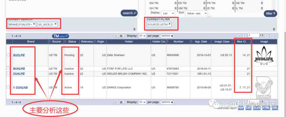Open the DUALIFE brand link
Screen dimensions: 286x117
(19, 74)
